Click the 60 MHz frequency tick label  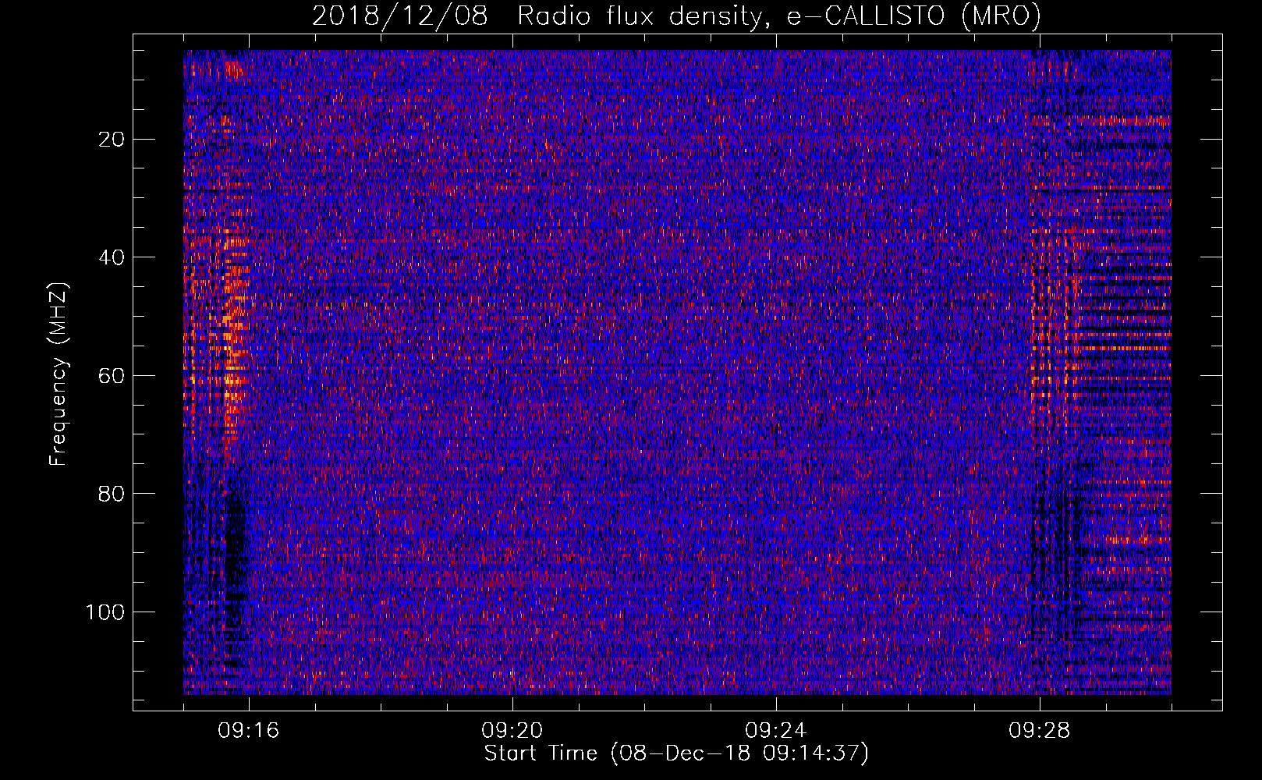pos(112,376)
